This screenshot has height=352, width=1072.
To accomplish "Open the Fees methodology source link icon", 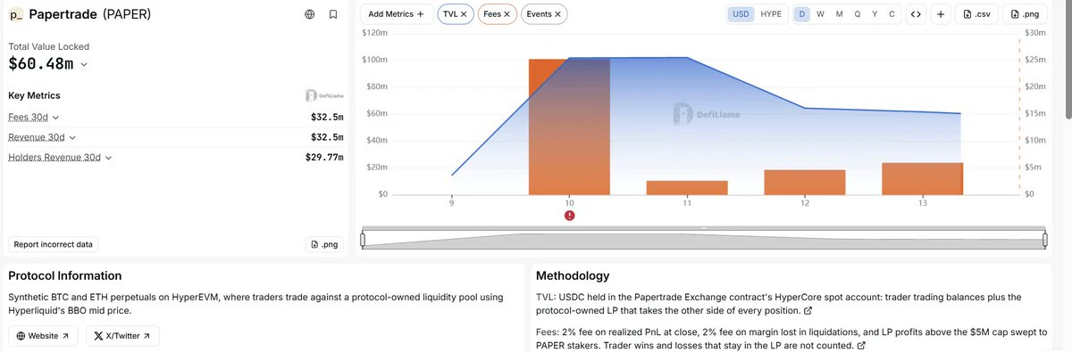I will pos(861,345).
